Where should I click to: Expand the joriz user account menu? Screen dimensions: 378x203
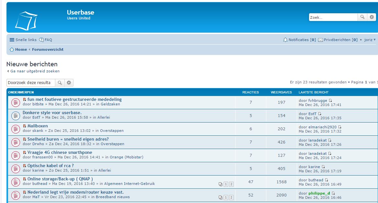tap(370, 40)
